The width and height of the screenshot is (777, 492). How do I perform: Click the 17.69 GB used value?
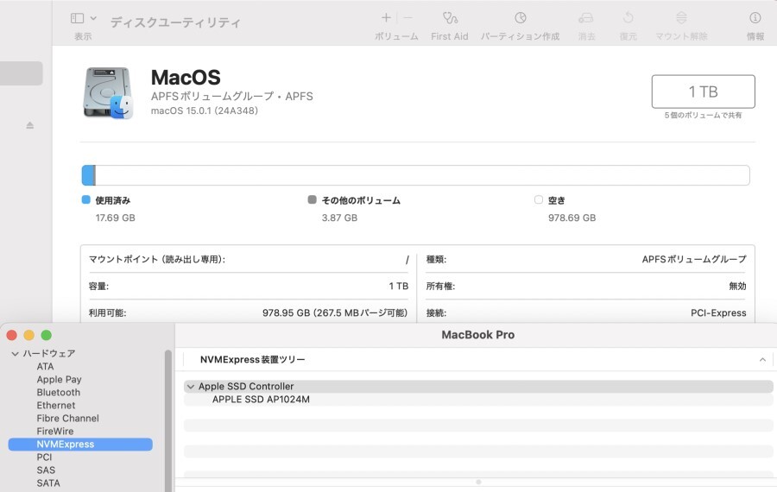point(115,218)
